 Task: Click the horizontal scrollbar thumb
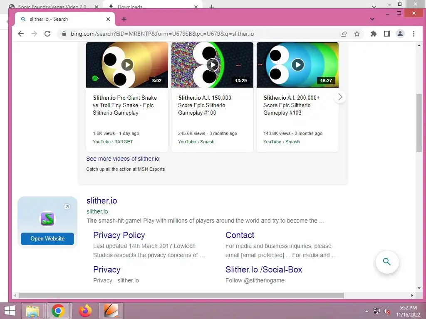(181, 295)
